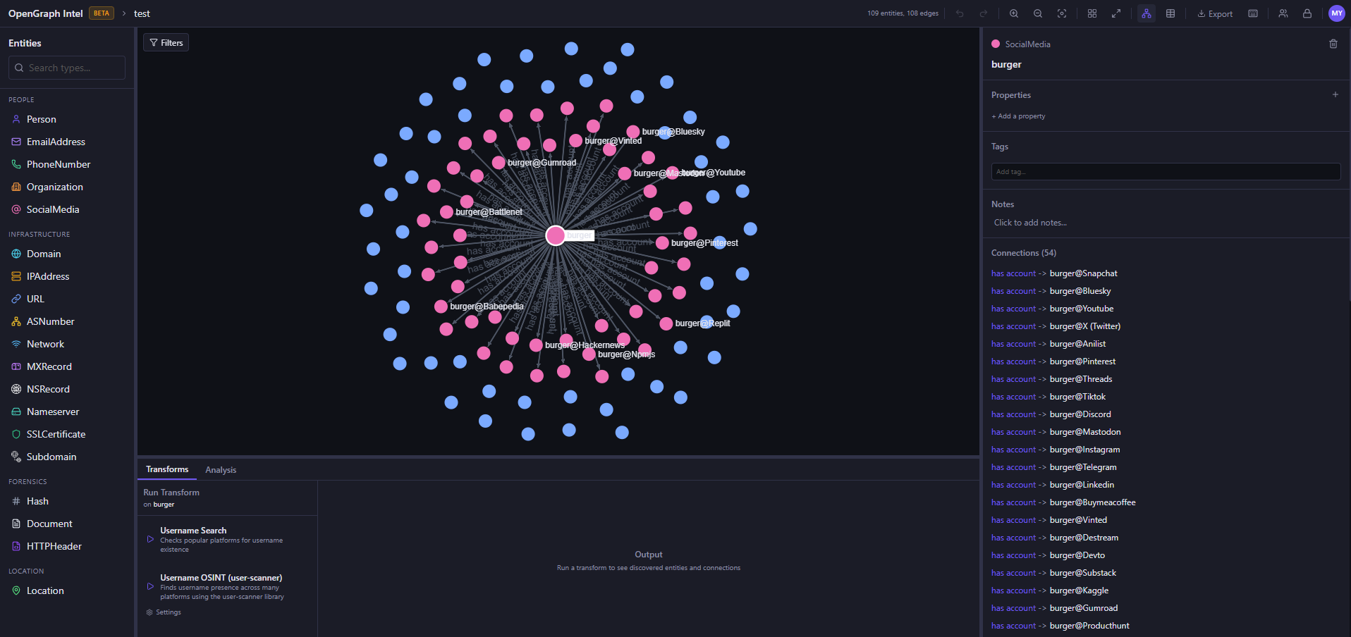Click the OpenGraph Intel logo title
Image resolution: width=1351 pixels, height=637 pixels.
point(45,13)
